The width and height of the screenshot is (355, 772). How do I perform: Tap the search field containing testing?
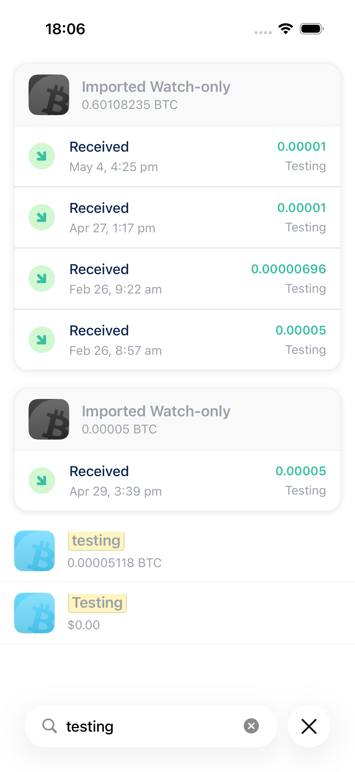point(151,726)
